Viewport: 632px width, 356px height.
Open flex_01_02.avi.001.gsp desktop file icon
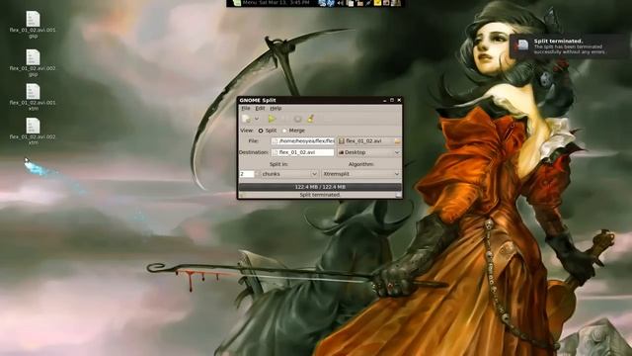(x=33, y=20)
